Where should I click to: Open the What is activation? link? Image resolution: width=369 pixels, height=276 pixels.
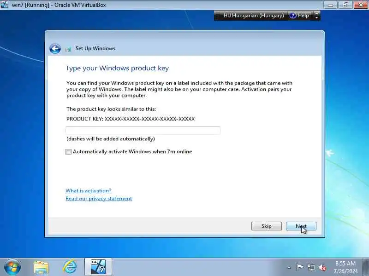89,190
